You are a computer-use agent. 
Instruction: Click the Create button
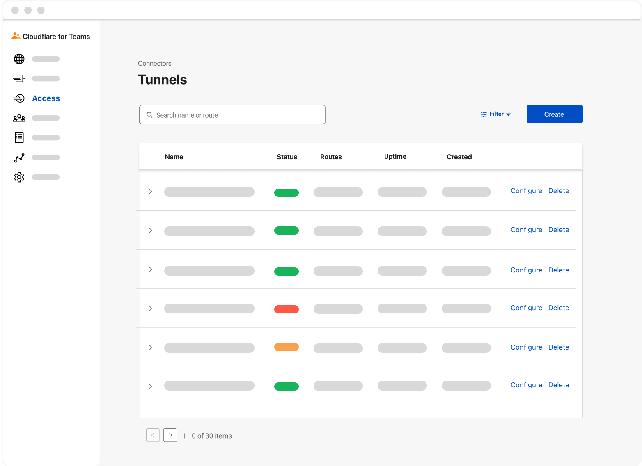tap(555, 114)
